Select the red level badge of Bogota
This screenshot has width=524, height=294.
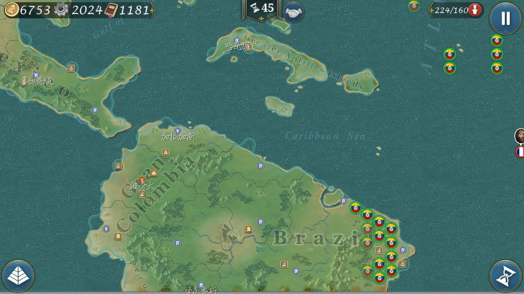142,180
